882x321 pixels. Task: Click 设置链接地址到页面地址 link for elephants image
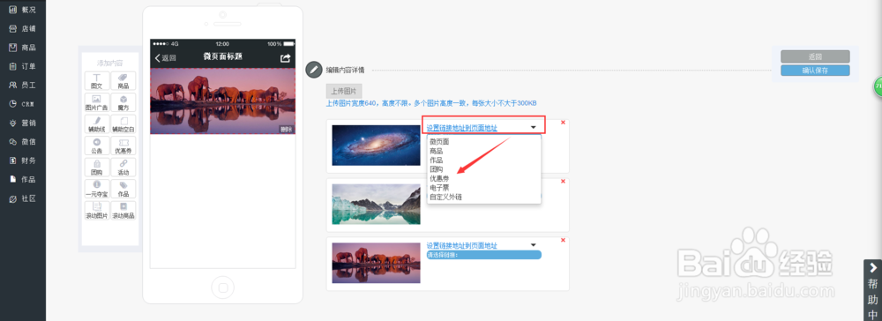point(462,246)
